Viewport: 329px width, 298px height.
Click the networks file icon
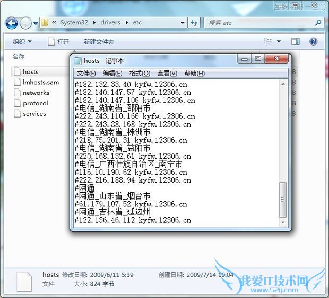(17, 93)
